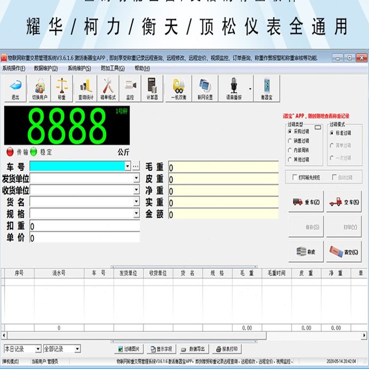
Task: Click the 单价 input field
Action: (85, 238)
